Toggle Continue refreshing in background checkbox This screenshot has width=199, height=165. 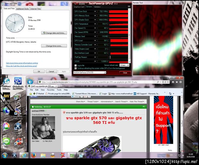[x=76, y=68]
